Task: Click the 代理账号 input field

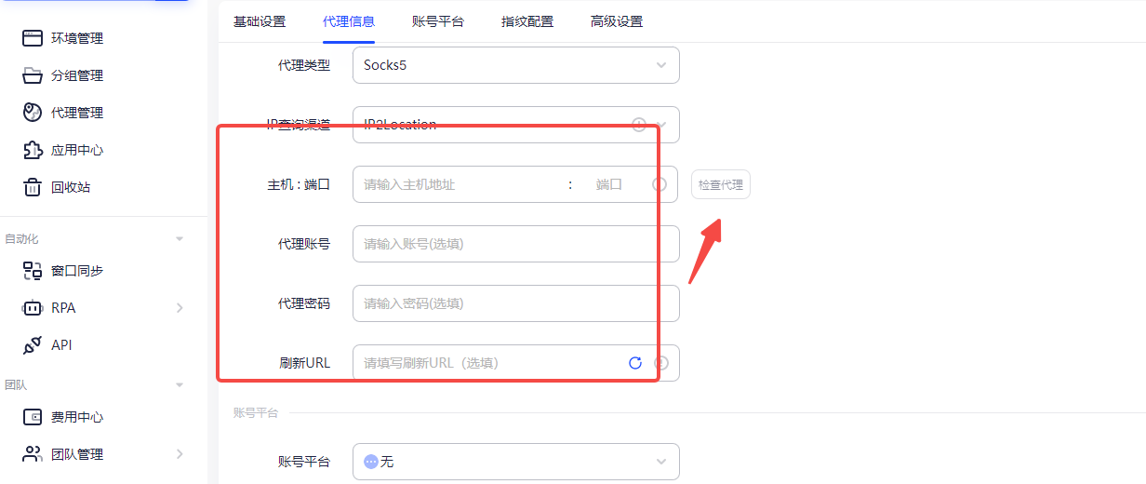Action: point(515,244)
